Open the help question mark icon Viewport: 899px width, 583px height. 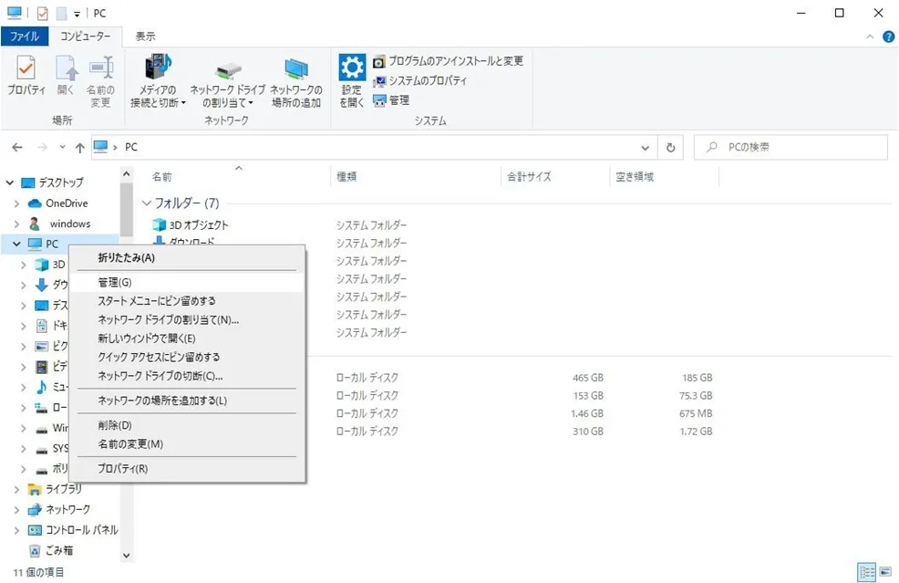(x=888, y=36)
